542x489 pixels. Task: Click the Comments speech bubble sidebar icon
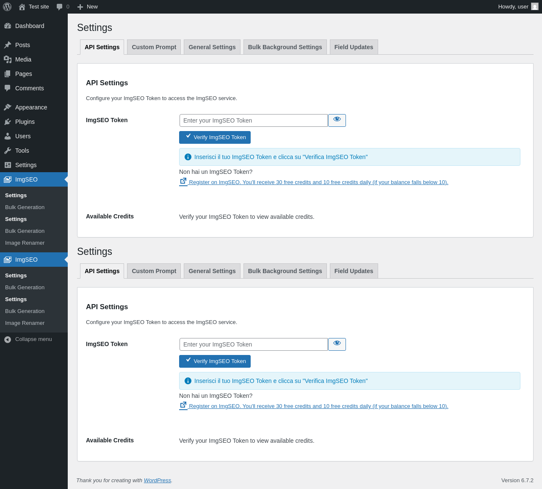tap(8, 88)
